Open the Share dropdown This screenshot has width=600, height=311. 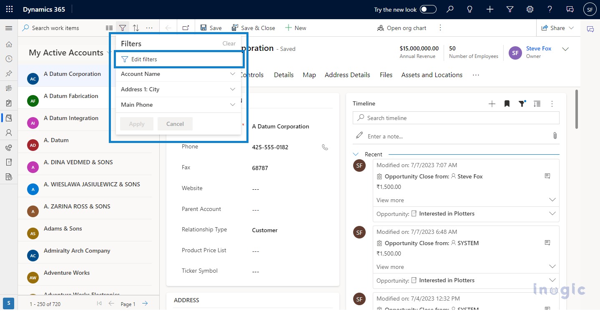(558, 28)
